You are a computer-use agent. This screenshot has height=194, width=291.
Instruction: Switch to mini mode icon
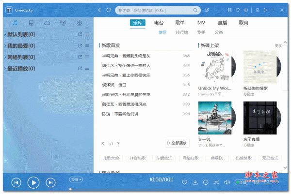[258, 10]
